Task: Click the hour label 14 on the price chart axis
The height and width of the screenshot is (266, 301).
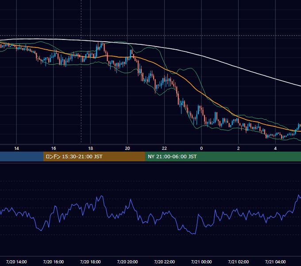Action: click(16, 149)
